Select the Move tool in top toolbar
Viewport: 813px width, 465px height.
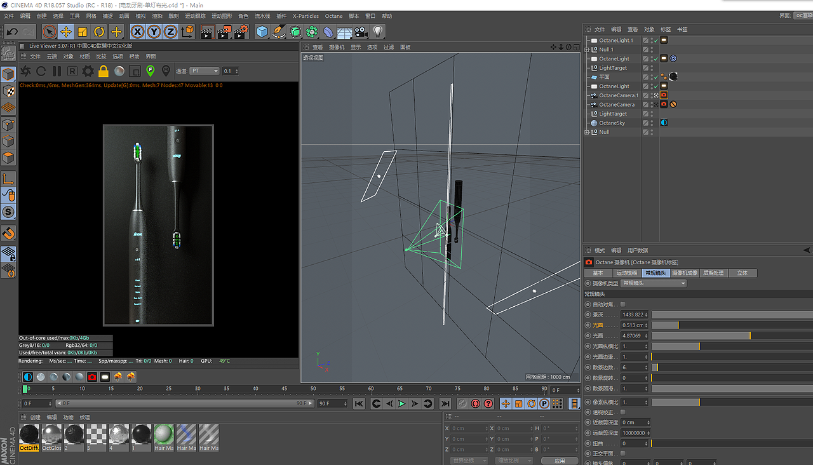[x=65, y=32]
